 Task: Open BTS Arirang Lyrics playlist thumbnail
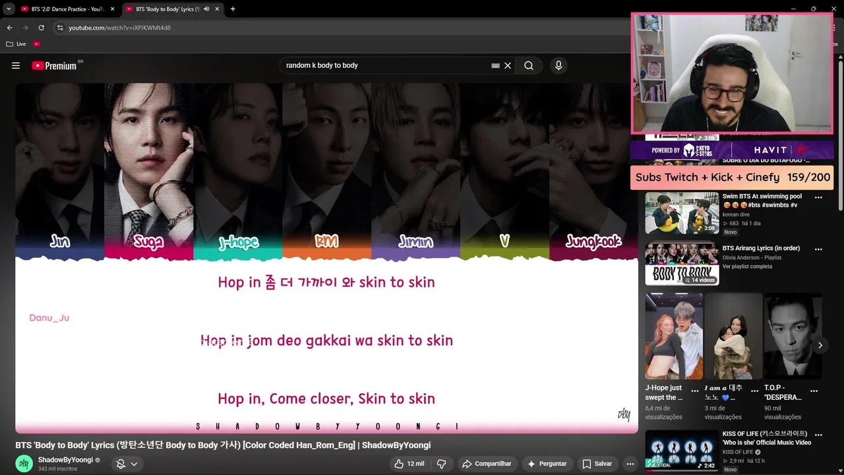tap(682, 264)
